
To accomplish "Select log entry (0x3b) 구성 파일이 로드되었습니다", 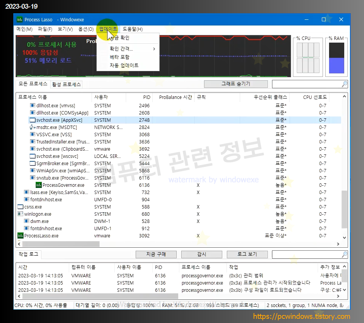I will coord(265,290).
